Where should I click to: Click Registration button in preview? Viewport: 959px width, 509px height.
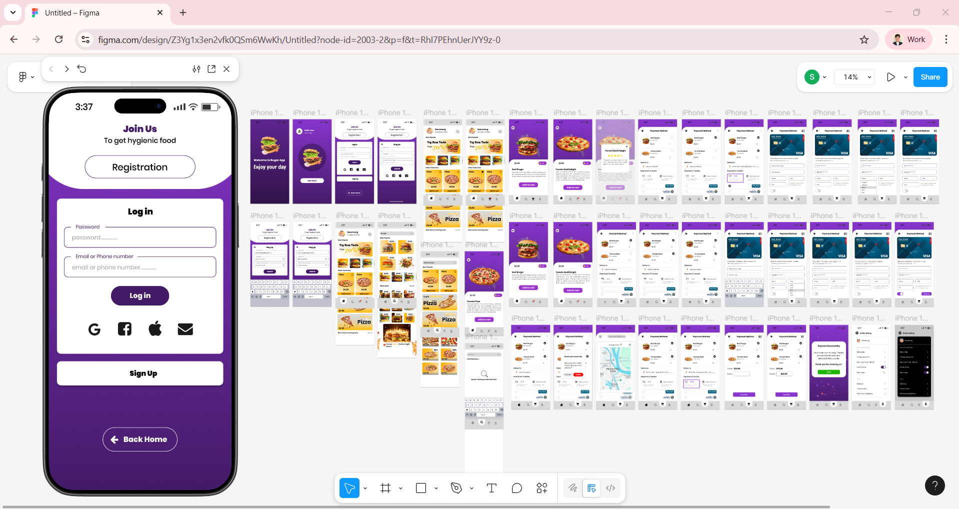[140, 167]
